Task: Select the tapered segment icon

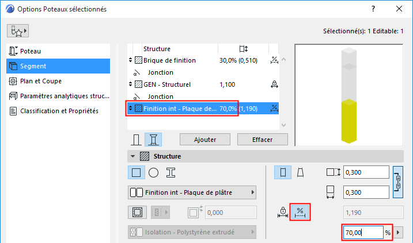Action: pos(300,172)
